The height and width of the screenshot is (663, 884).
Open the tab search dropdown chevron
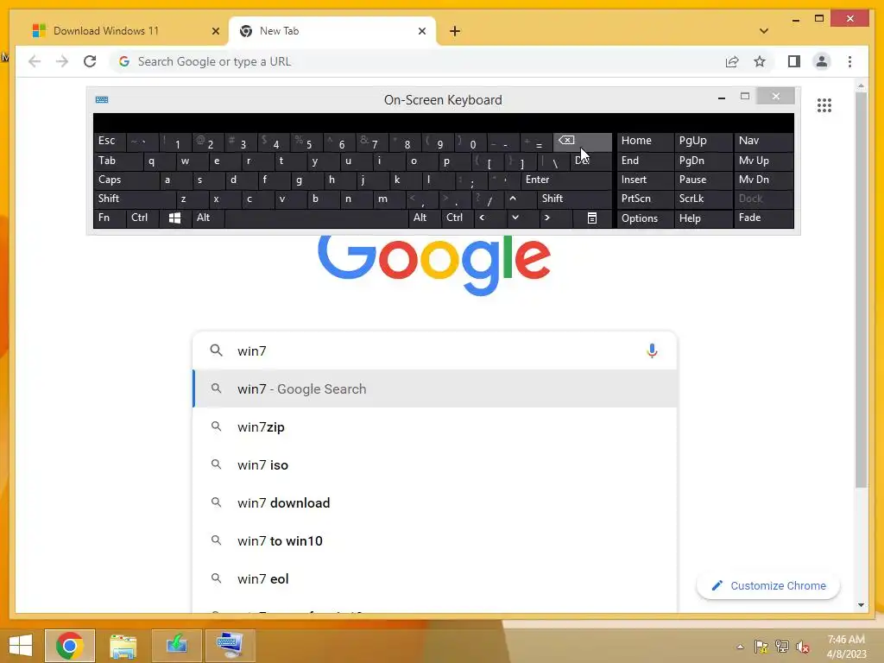coord(763,31)
